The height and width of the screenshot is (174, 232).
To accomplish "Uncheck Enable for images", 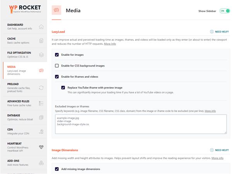I will [57, 55].
